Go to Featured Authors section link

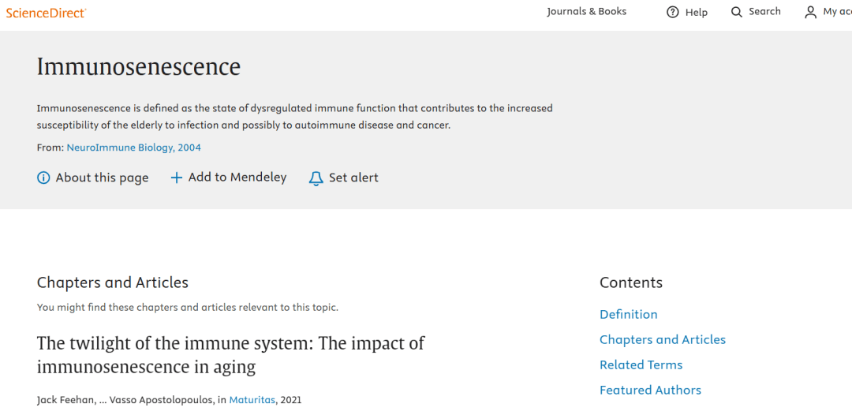click(x=650, y=390)
